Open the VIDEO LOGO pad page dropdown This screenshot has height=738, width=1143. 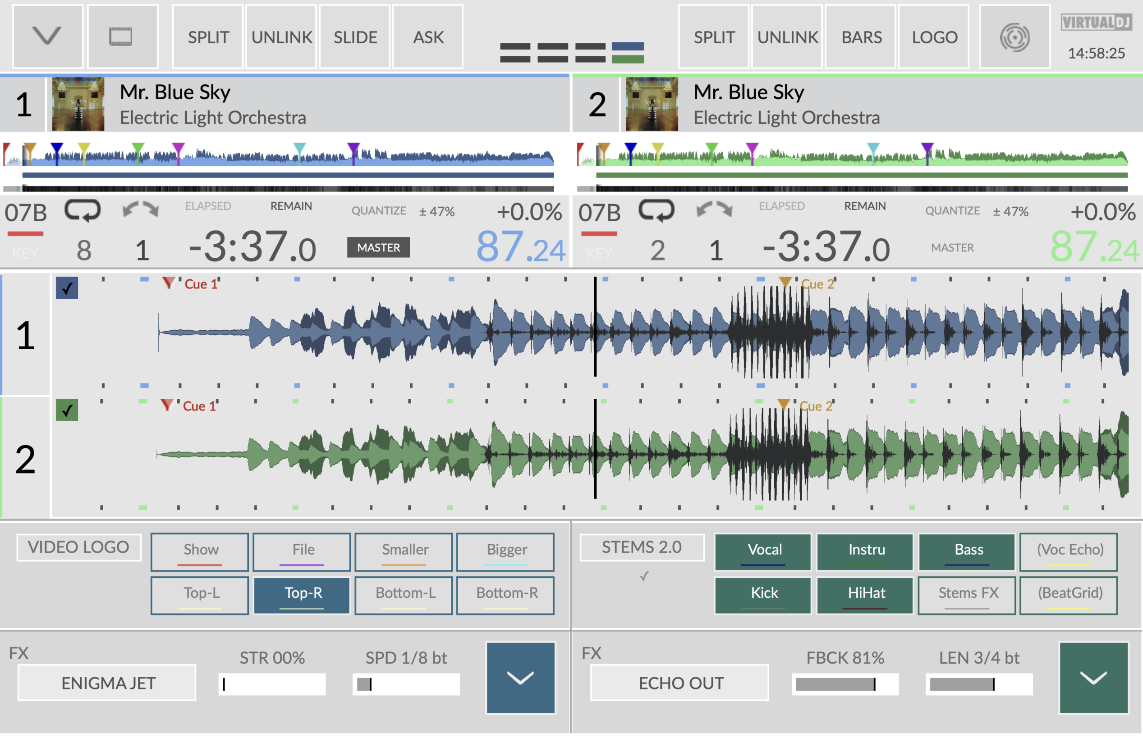(x=78, y=547)
